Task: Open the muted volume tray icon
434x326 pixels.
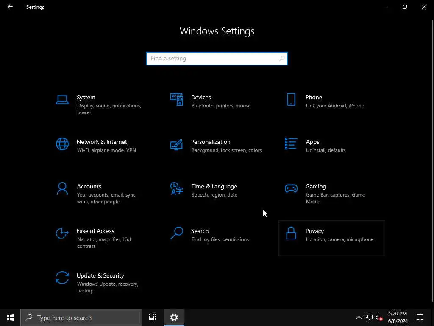Action: click(379, 318)
